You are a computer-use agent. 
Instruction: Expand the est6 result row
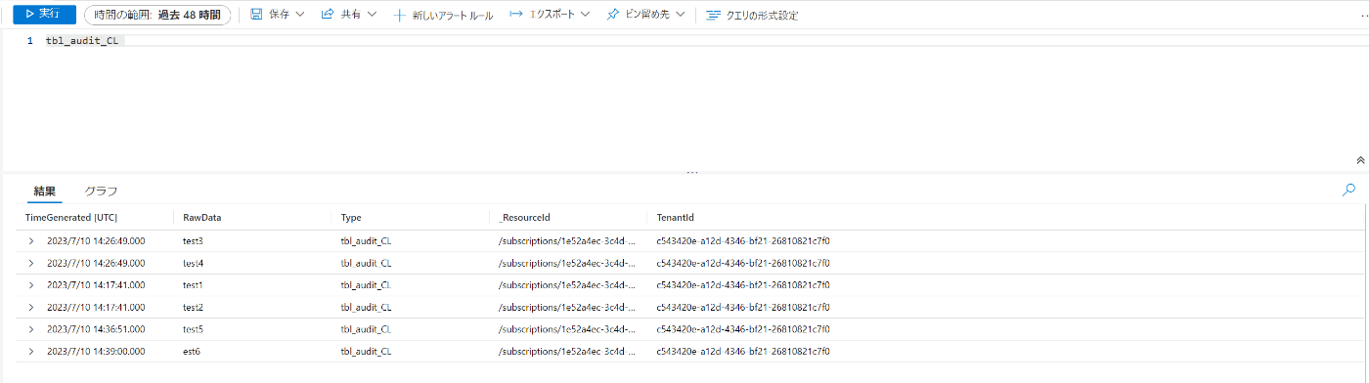[x=31, y=351]
